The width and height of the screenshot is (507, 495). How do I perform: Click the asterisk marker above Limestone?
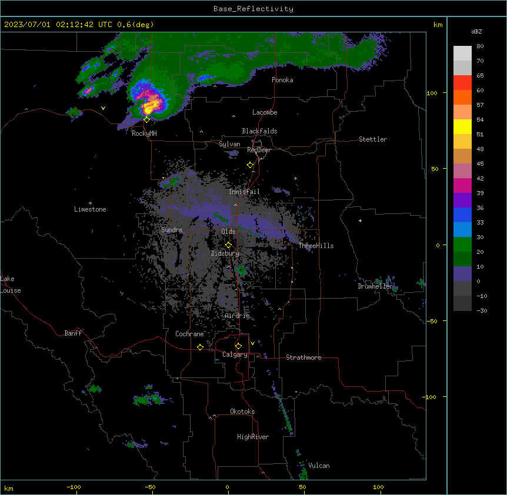(x=90, y=203)
